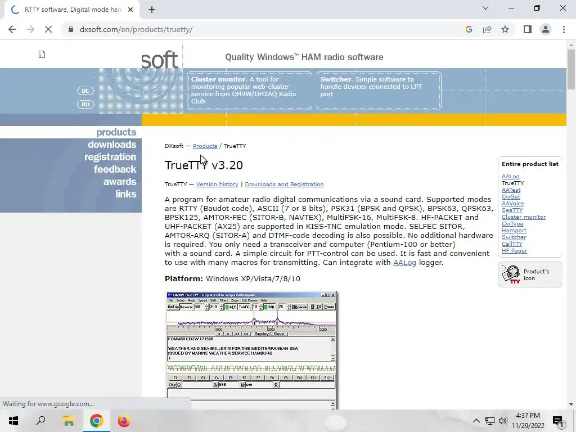
Task: Open Chrome three-dot menu
Action: (x=564, y=29)
